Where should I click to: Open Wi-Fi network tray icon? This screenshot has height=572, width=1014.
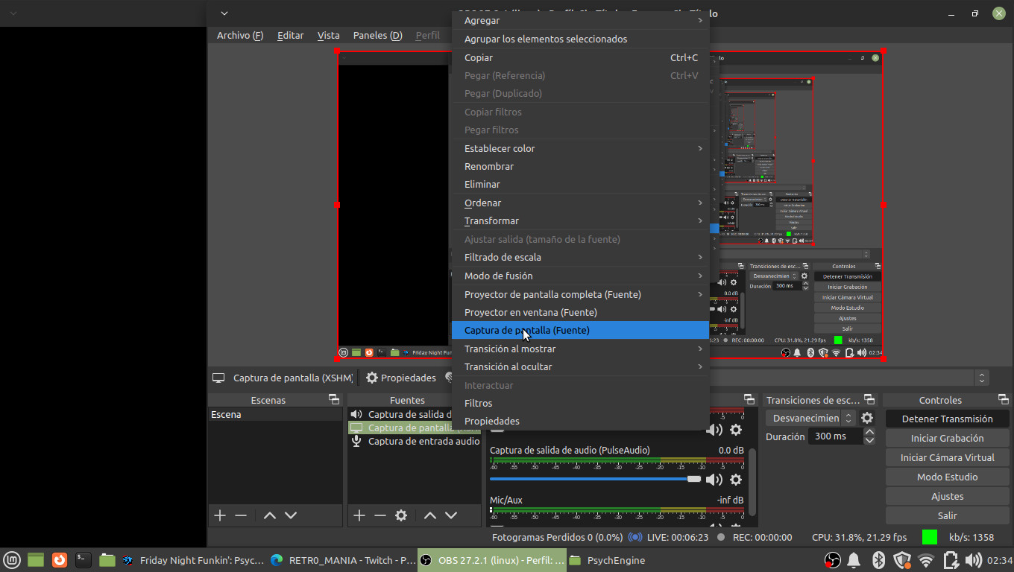click(926, 560)
